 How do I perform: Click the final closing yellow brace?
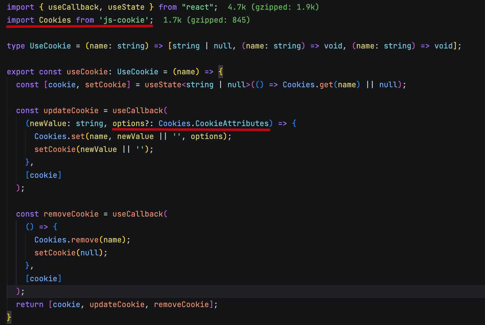click(x=9, y=317)
